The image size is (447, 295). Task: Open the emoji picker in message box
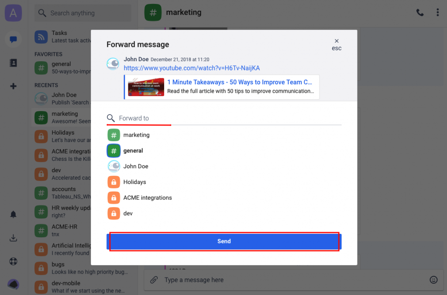(x=433, y=280)
